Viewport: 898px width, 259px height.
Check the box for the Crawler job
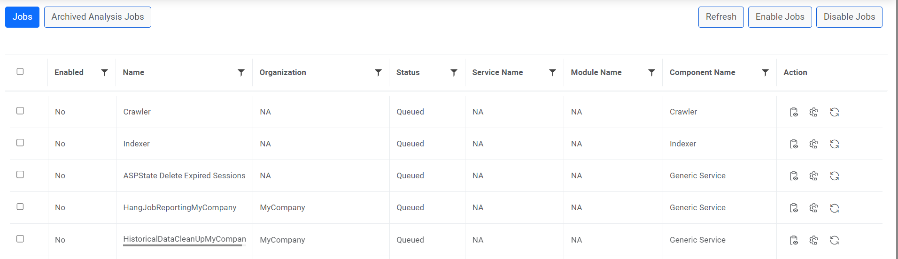point(20,111)
